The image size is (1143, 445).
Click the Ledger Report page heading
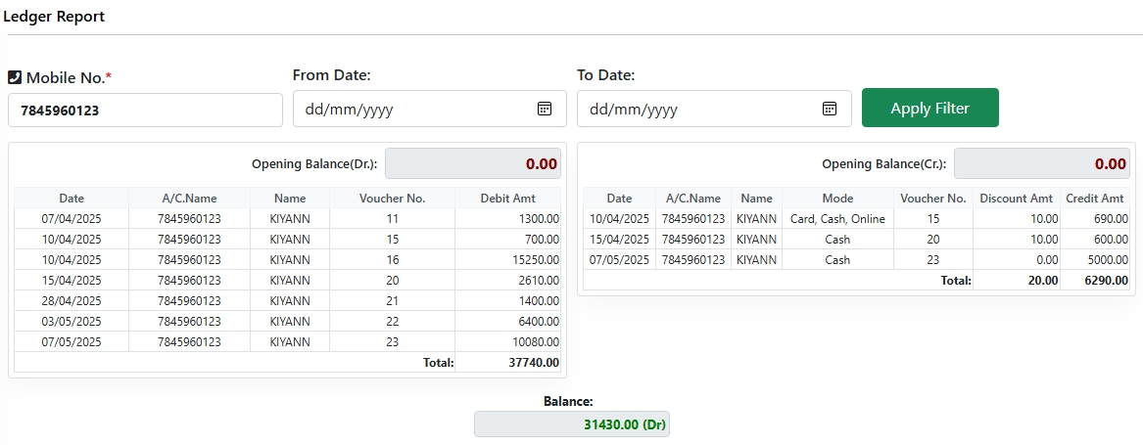coord(54,16)
